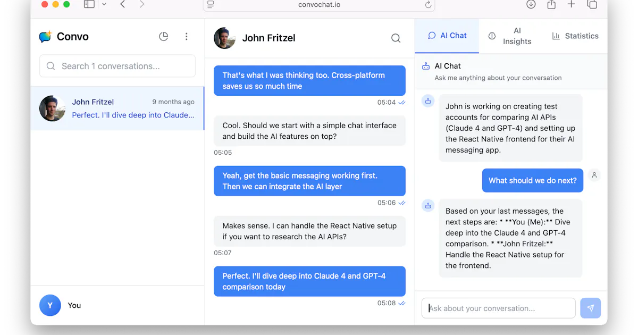
Task: Click the React Native setup message bubble
Action: pos(309,231)
